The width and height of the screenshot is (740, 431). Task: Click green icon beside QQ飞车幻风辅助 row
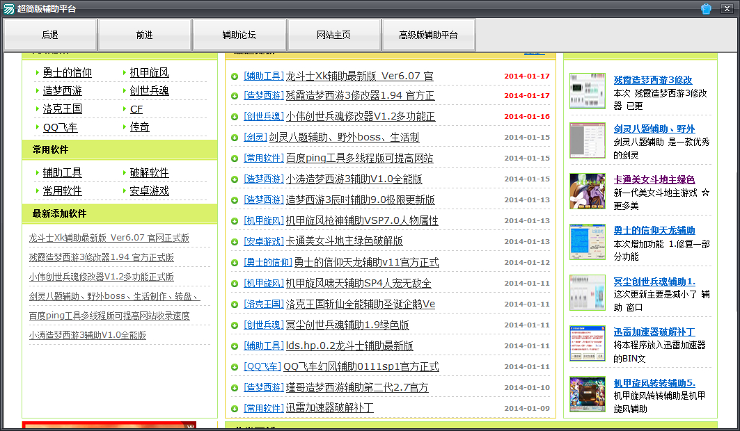point(235,367)
